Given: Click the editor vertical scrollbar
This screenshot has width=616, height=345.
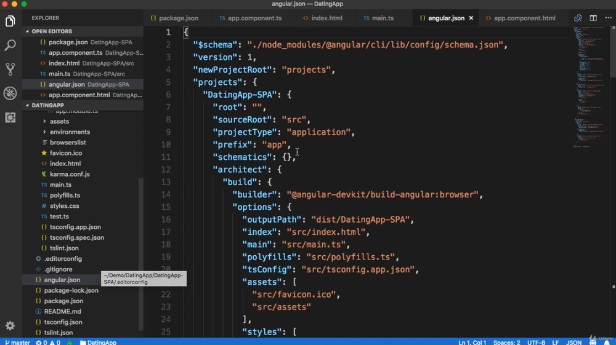Looking at the screenshot, I should pyautogui.click(x=614, y=51).
